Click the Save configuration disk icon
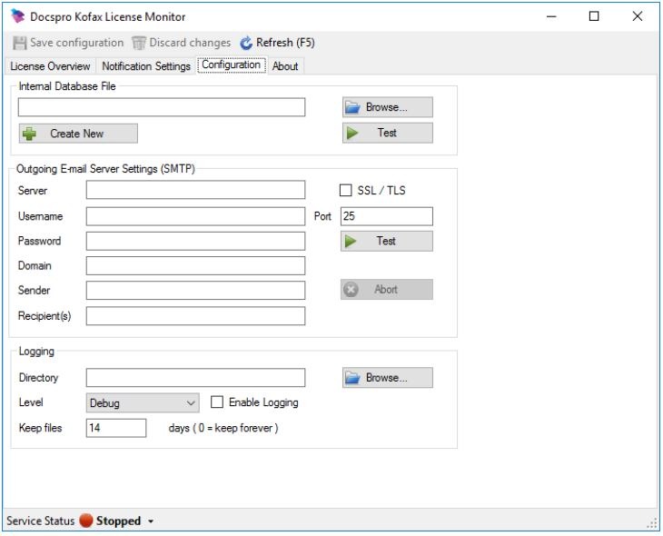663x536 pixels. [21, 43]
